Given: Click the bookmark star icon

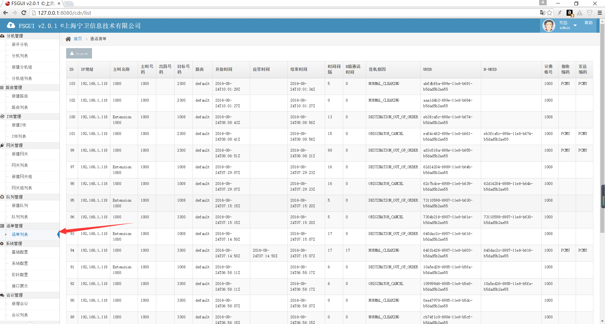Looking at the screenshot, I should 550,13.
